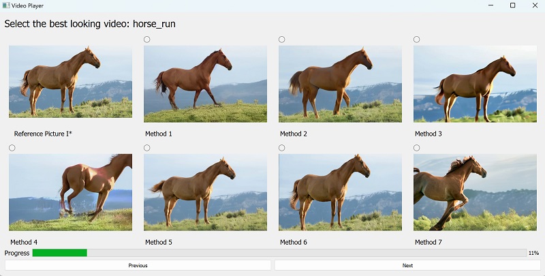Select the Method 1 radio button

coord(147,40)
